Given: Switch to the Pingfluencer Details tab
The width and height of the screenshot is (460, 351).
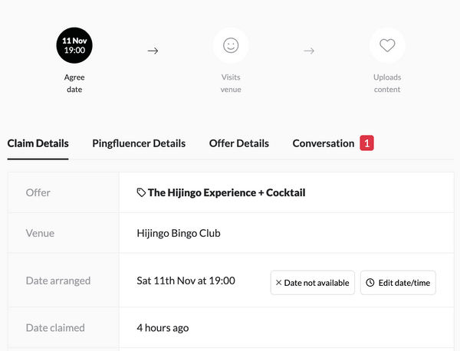Looking at the screenshot, I should [139, 143].
